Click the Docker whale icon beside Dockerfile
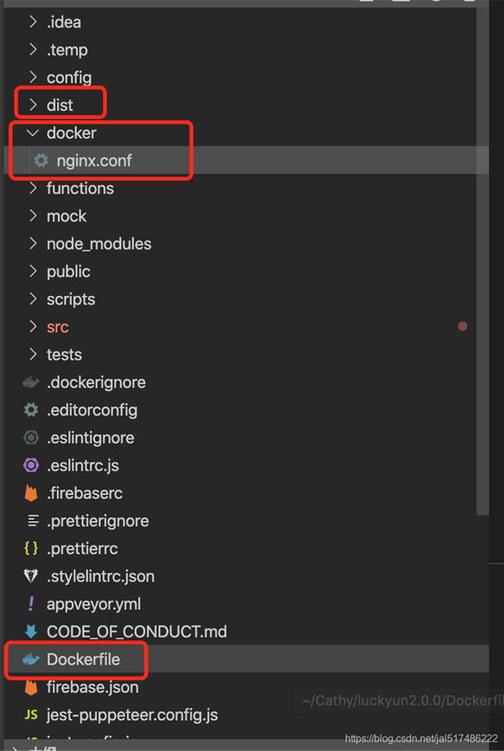The height and width of the screenshot is (751, 504). [x=31, y=659]
